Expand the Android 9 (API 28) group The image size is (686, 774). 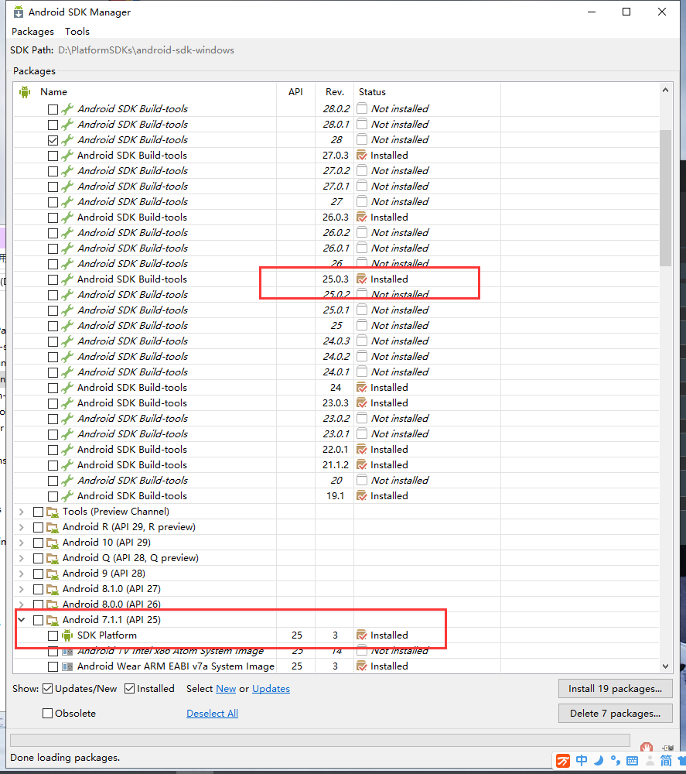coord(21,574)
